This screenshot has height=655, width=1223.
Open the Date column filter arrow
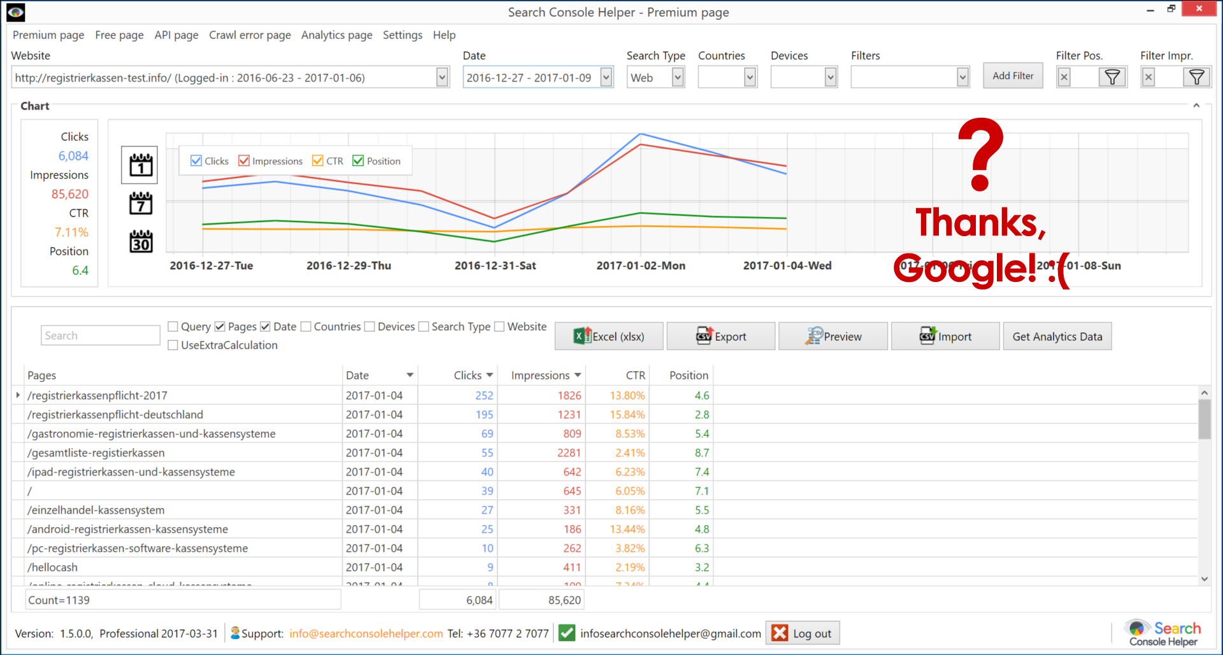pyautogui.click(x=410, y=375)
